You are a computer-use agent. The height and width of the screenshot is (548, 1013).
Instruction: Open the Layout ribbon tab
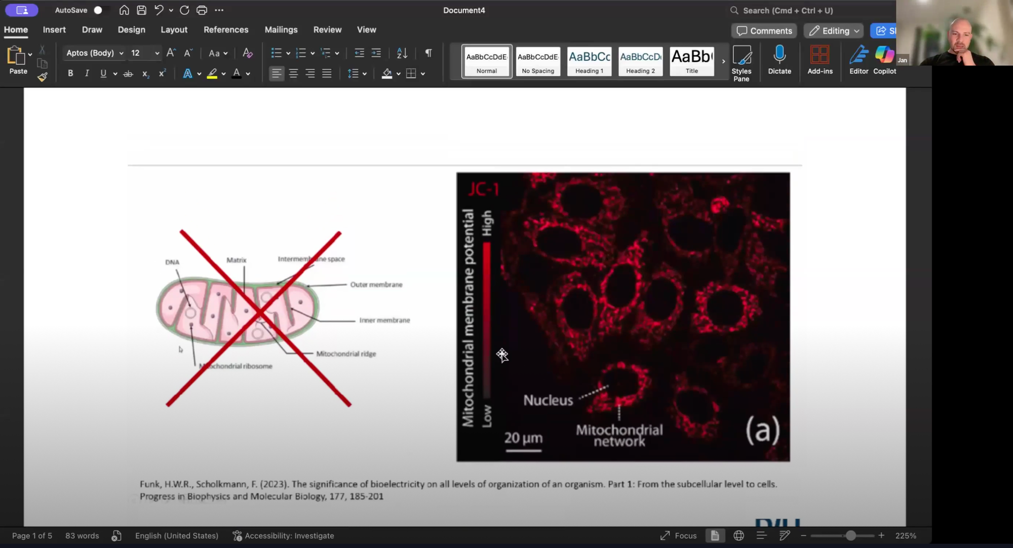tap(174, 30)
